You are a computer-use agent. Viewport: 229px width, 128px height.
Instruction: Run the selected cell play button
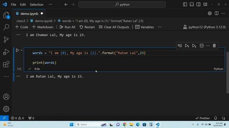tap(17, 50)
